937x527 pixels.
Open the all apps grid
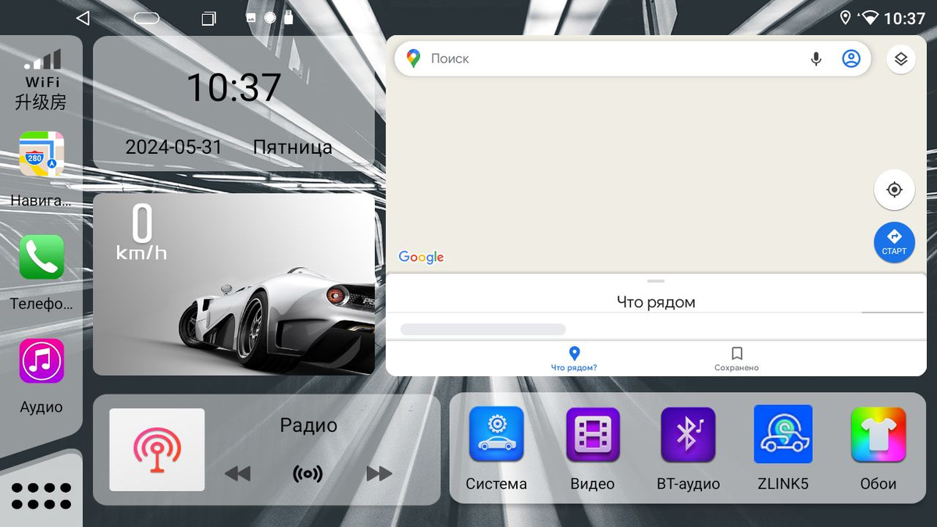point(41,496)
